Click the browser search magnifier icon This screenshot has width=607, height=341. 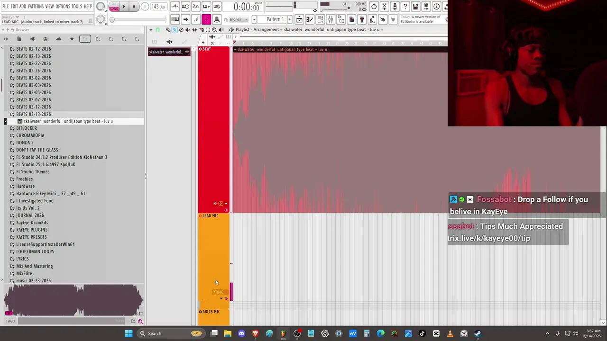[x=140, y=321]
